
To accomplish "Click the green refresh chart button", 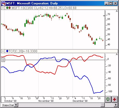I will click(108, 99).
